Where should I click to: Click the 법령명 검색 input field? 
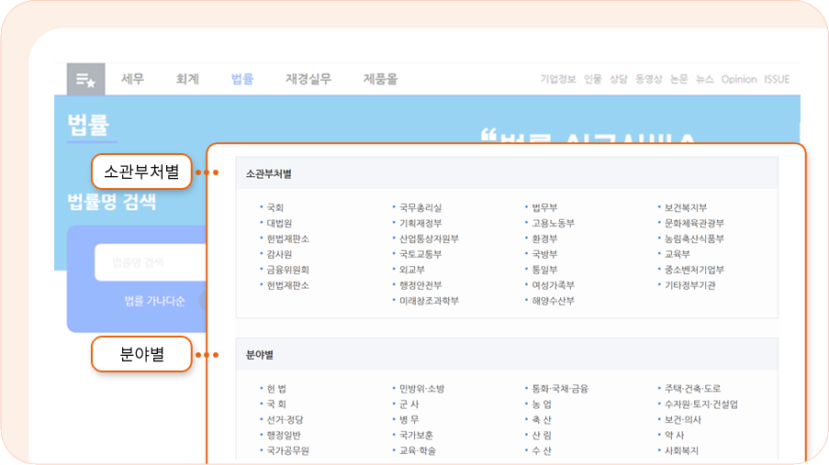147,262
